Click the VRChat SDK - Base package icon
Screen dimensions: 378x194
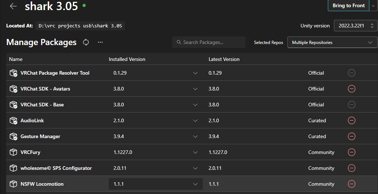point(13,105)
